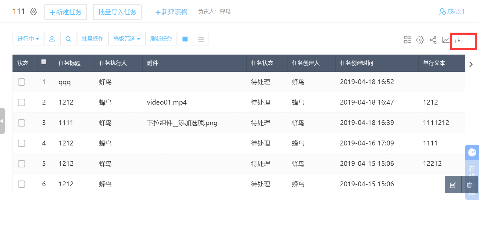Edit row 6 with pencil icon

[453, 185]
